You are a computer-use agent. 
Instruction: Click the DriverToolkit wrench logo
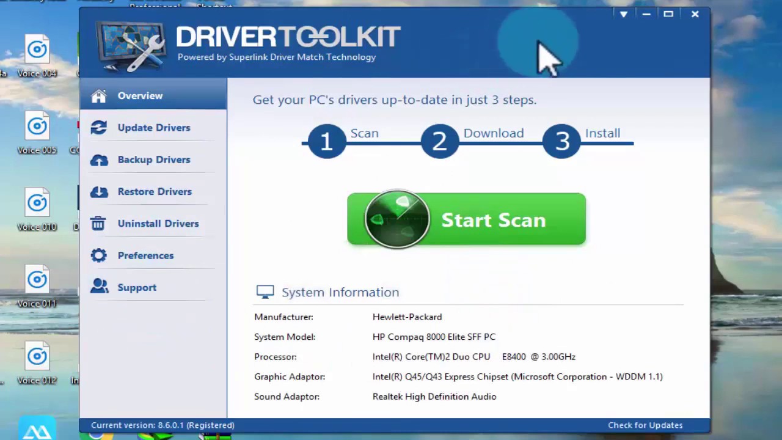click(130, 44)
